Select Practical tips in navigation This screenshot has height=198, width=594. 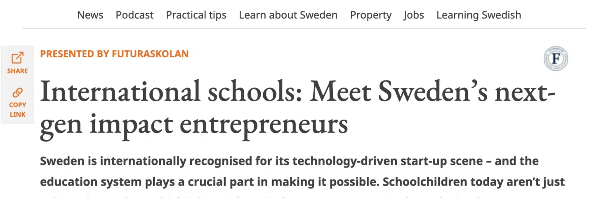196,15
